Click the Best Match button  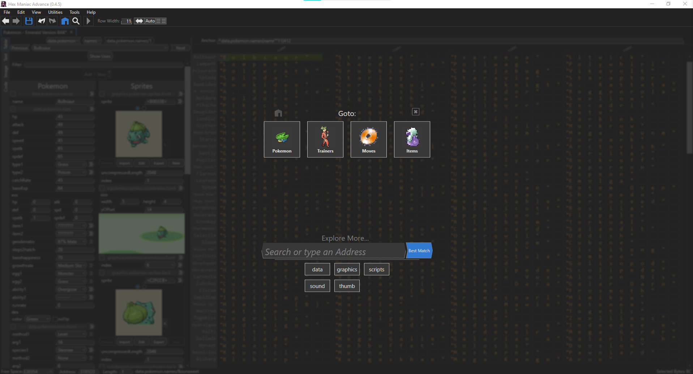419,251
